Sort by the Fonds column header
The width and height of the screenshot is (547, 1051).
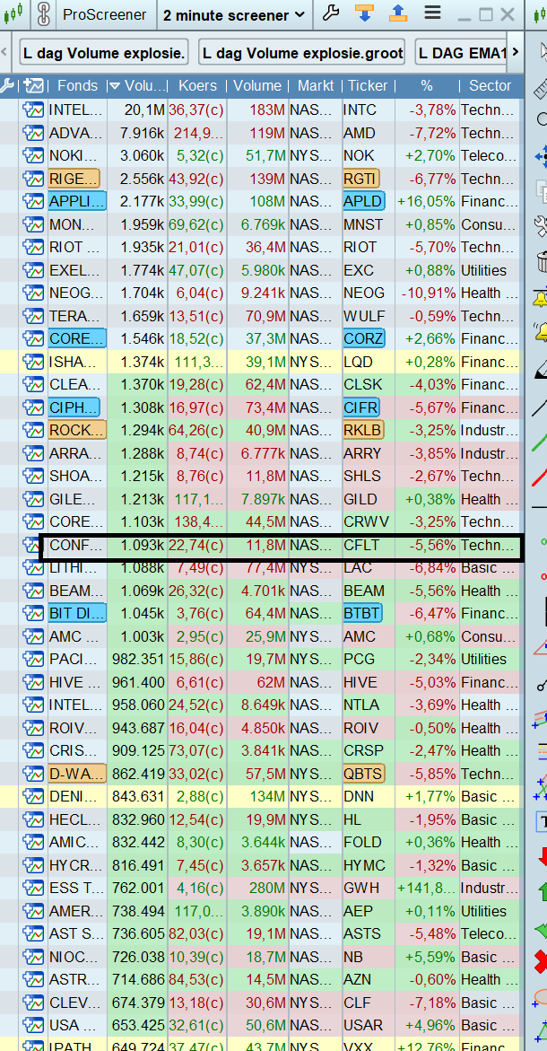click(x=77, y=86)
